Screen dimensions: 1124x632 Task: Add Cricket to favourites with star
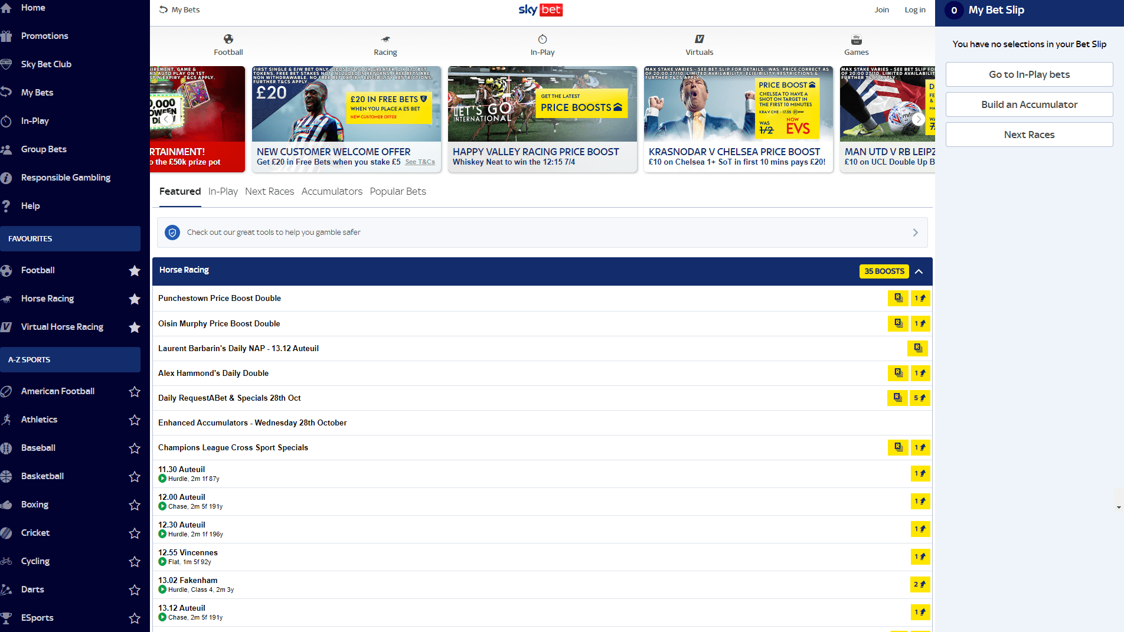coord(135,533)
